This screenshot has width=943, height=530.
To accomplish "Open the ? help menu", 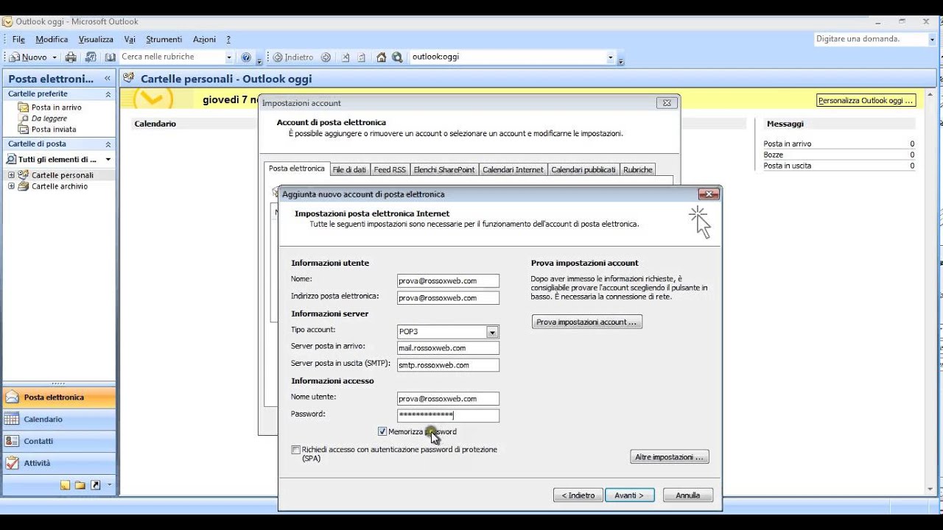I will 228,40.
